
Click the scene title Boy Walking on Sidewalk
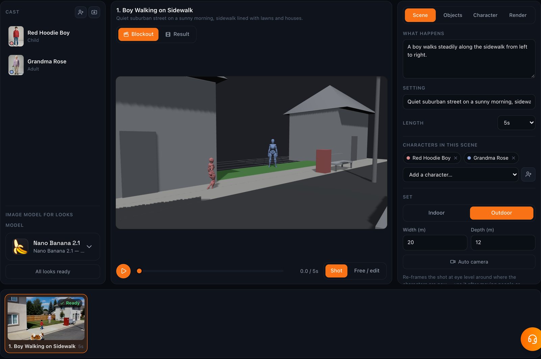pos(155,10)
